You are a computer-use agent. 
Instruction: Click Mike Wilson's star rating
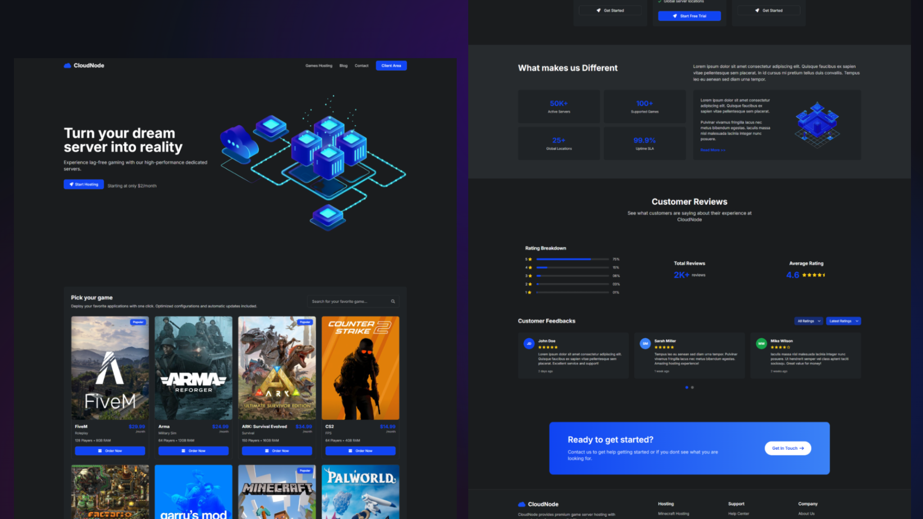coord(780,347)
